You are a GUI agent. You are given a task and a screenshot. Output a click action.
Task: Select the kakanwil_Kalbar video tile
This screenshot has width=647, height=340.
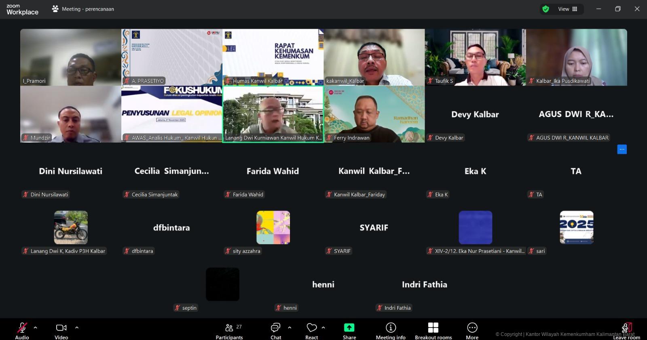click(374, 57)
